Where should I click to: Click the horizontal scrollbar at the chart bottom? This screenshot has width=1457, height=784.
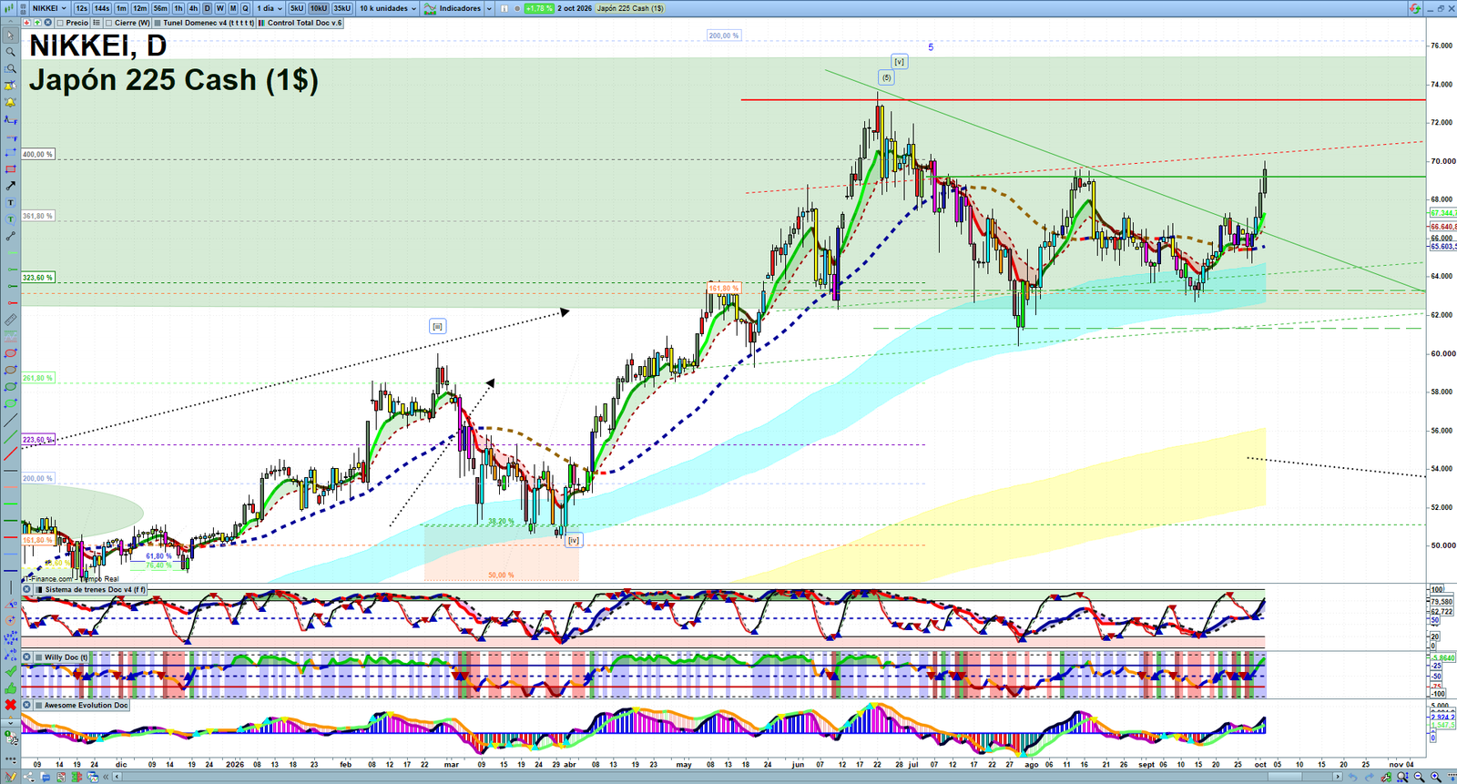[x=727, y=777]
